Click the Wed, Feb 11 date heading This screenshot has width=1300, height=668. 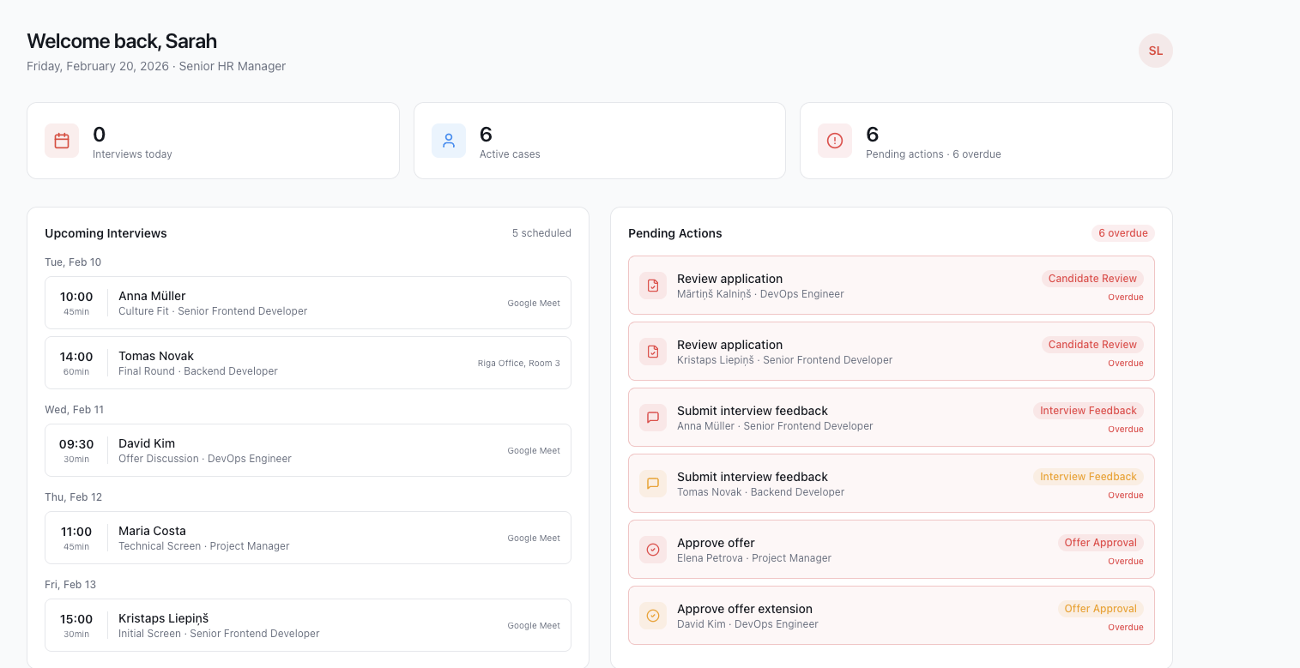click(x=74, y=410)
